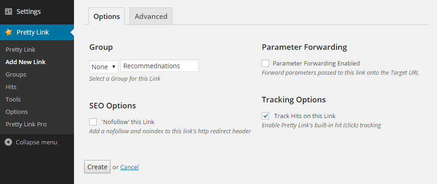Check Parameter Forwarding Enabled box
The height and width of the screenshot is (184, 437).
[265, 63]
